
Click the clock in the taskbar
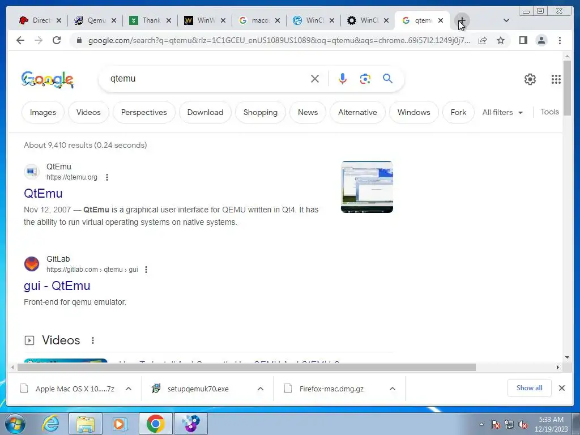click(x=551, y=424)
